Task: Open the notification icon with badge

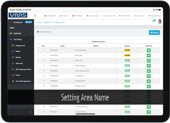Action: tap(154, 21)
